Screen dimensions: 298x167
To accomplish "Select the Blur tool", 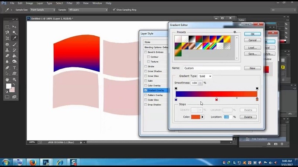I will (7, 62).
